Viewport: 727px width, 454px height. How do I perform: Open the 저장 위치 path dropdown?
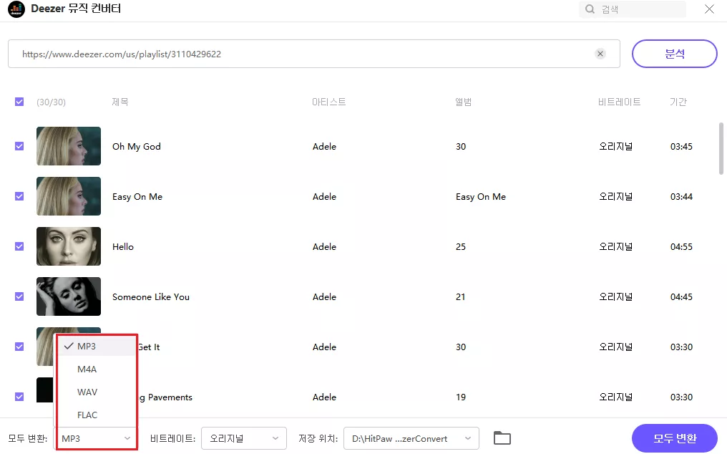[411, 438]
